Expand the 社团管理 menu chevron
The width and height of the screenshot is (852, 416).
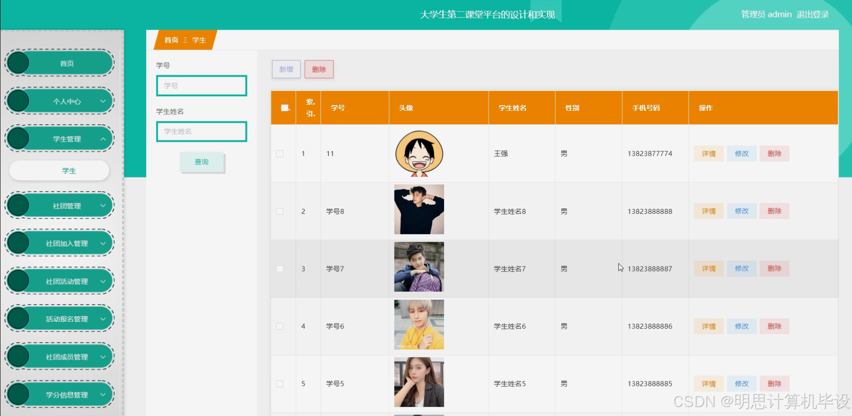click(x=103, y=205)
